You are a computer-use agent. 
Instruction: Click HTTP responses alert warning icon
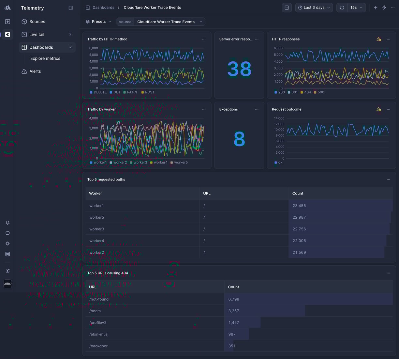point(378,39)
